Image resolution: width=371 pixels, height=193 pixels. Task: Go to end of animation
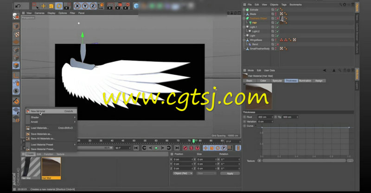177,148
